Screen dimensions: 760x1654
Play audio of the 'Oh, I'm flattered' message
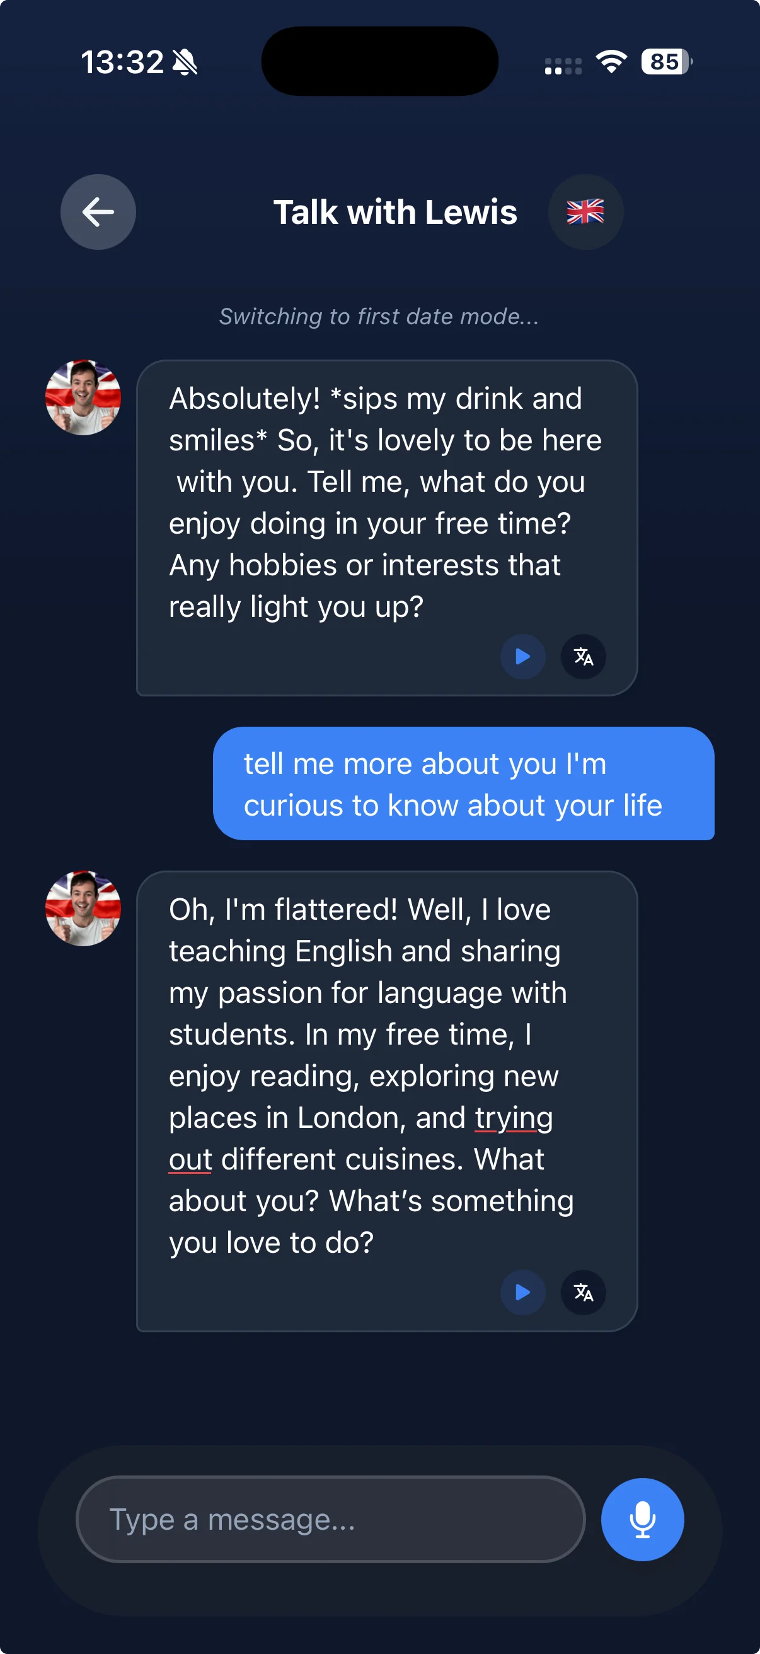click(x=522, y=1292)
